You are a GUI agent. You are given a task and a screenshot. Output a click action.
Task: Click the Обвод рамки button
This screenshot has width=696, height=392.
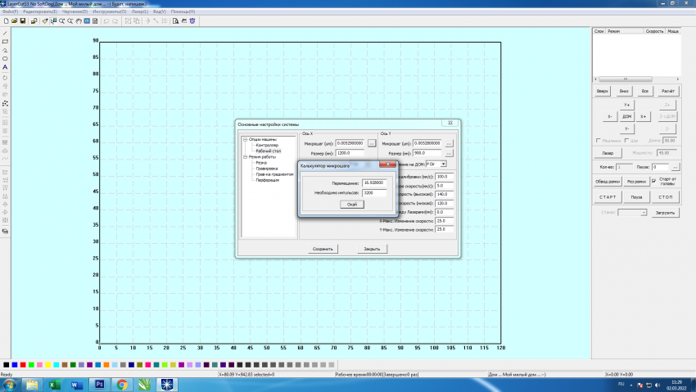608,182
